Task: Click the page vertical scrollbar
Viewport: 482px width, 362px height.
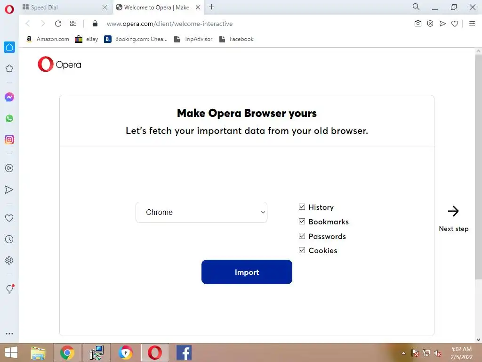Action: coord(478,168)
